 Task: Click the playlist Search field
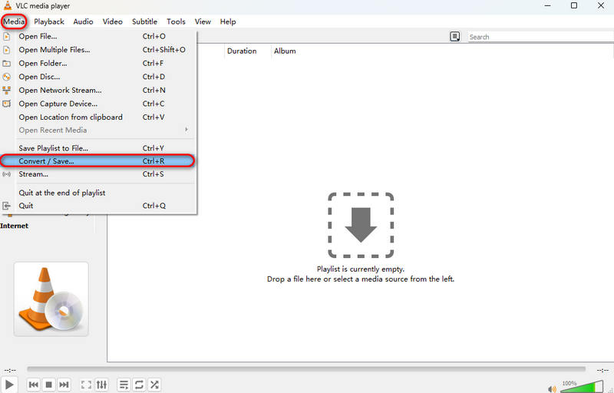(537, 37)
